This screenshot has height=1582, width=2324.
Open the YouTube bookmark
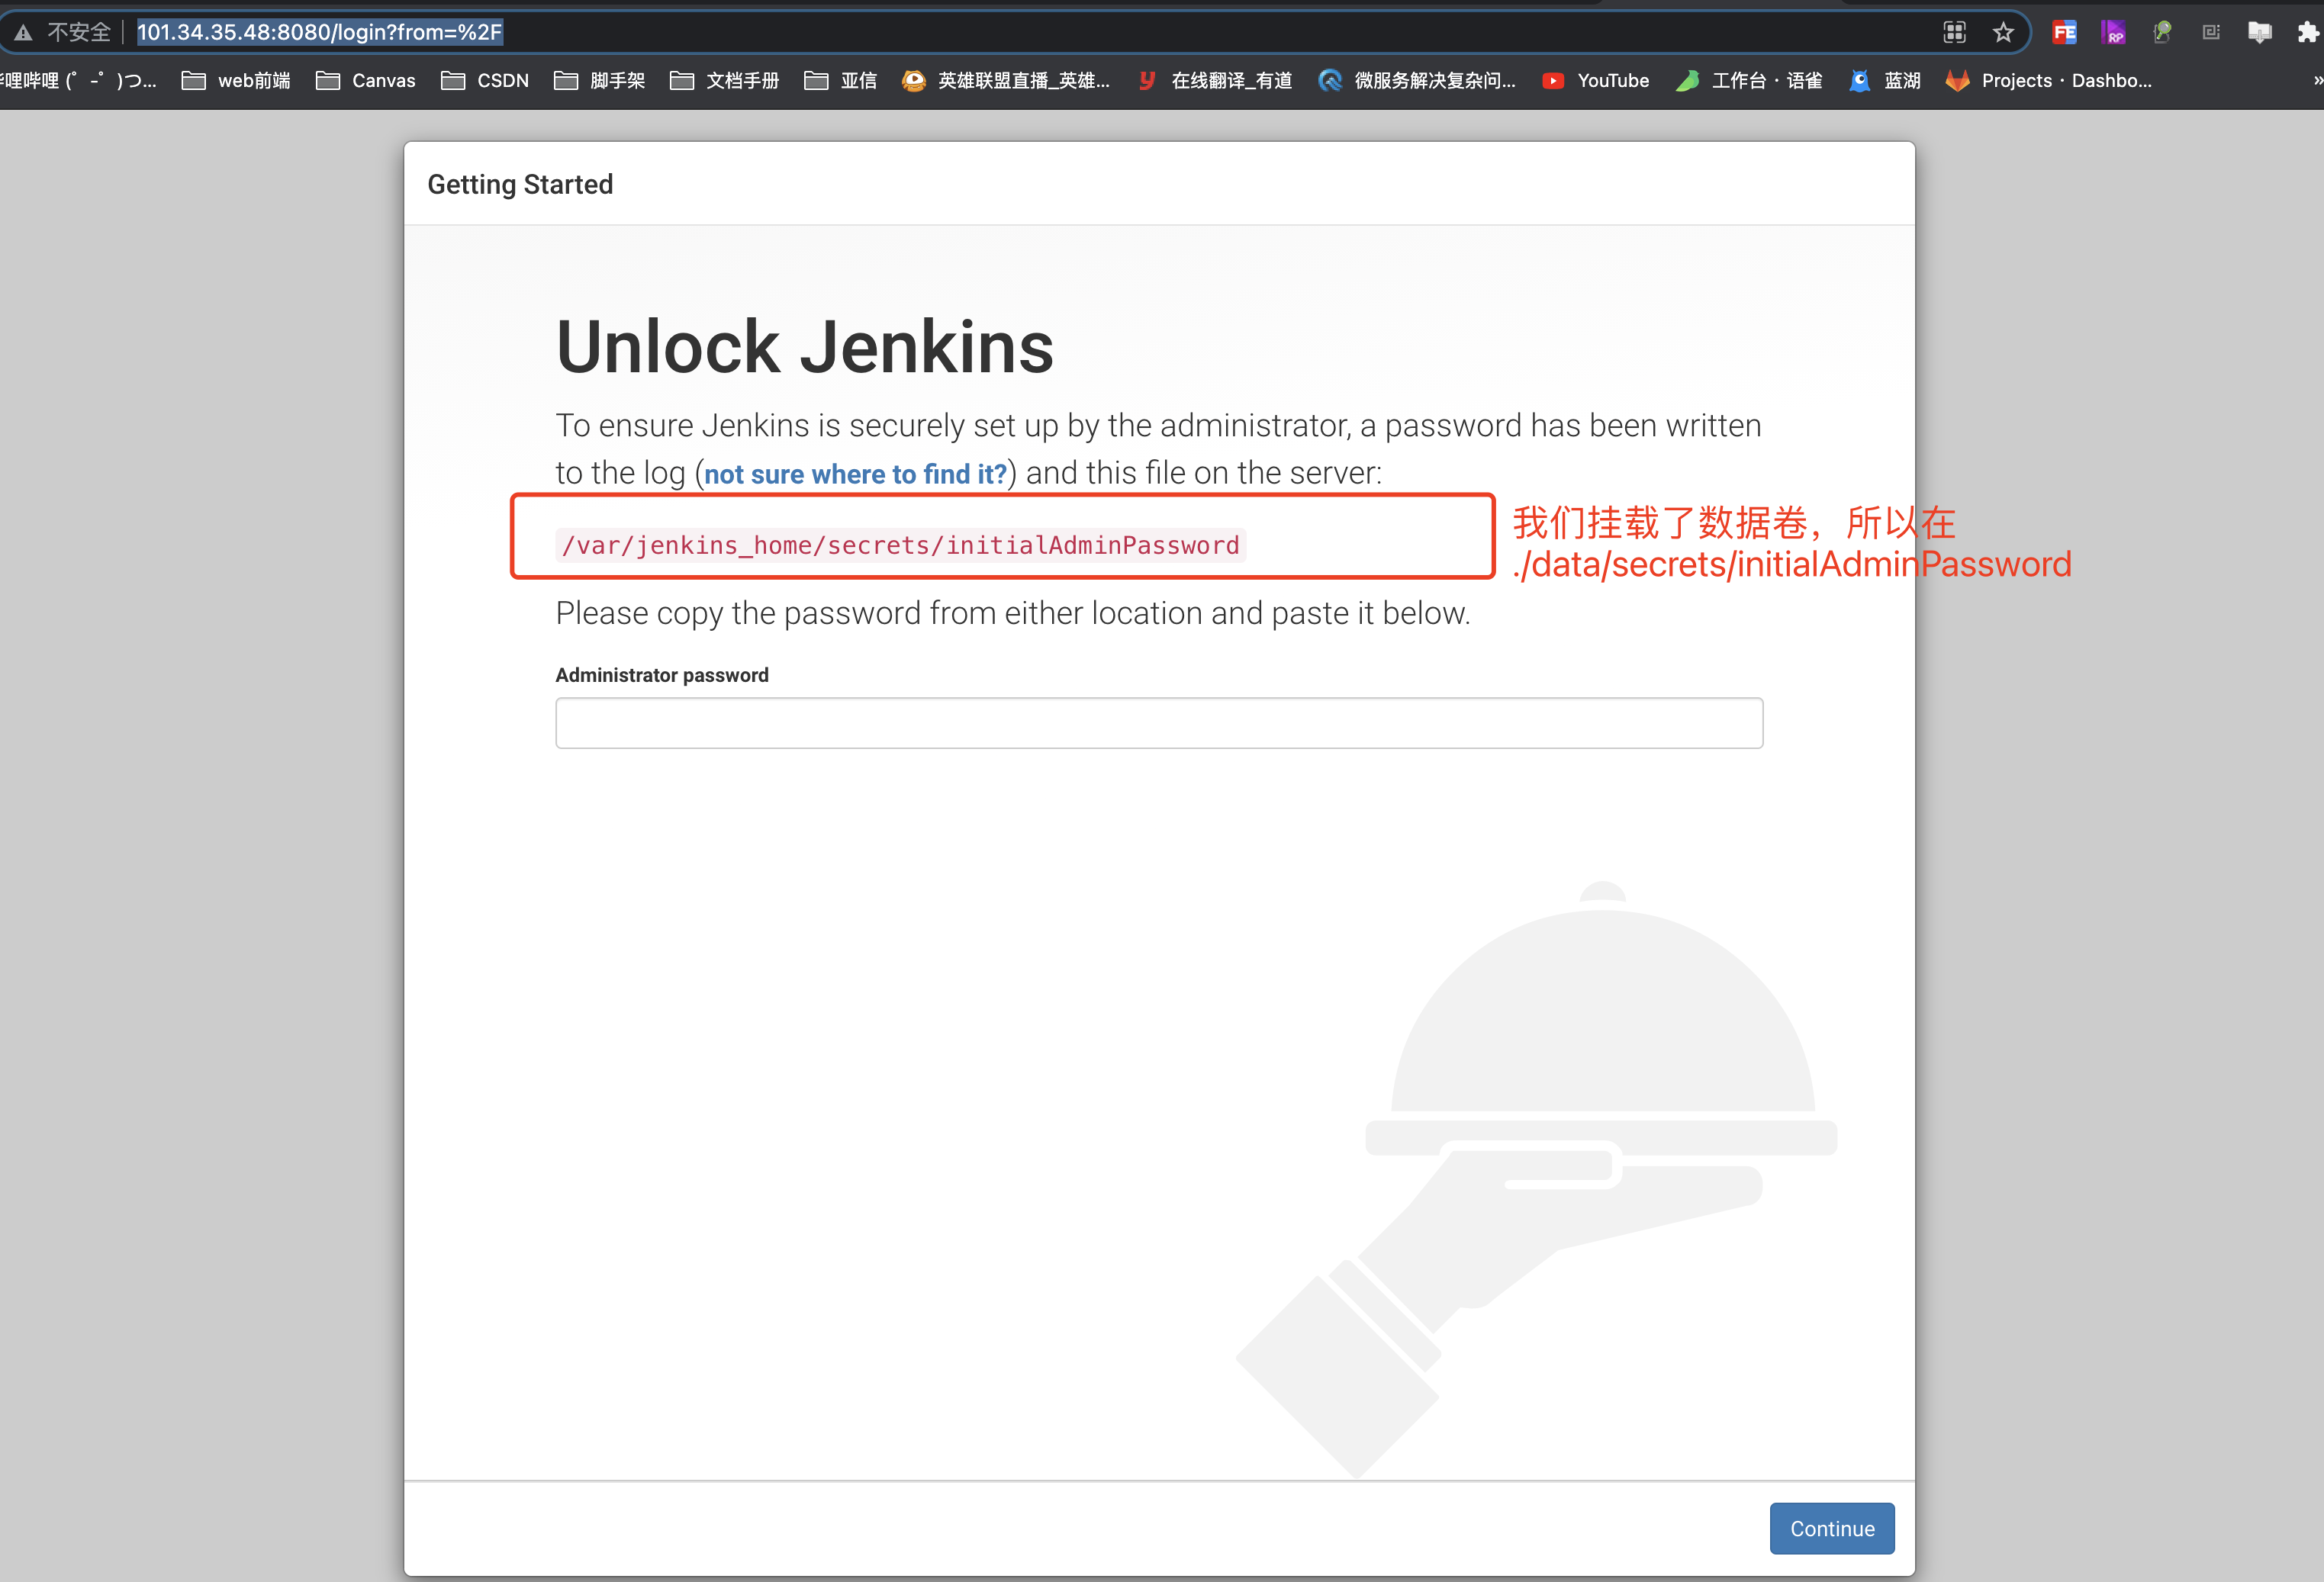(1596, 81)
